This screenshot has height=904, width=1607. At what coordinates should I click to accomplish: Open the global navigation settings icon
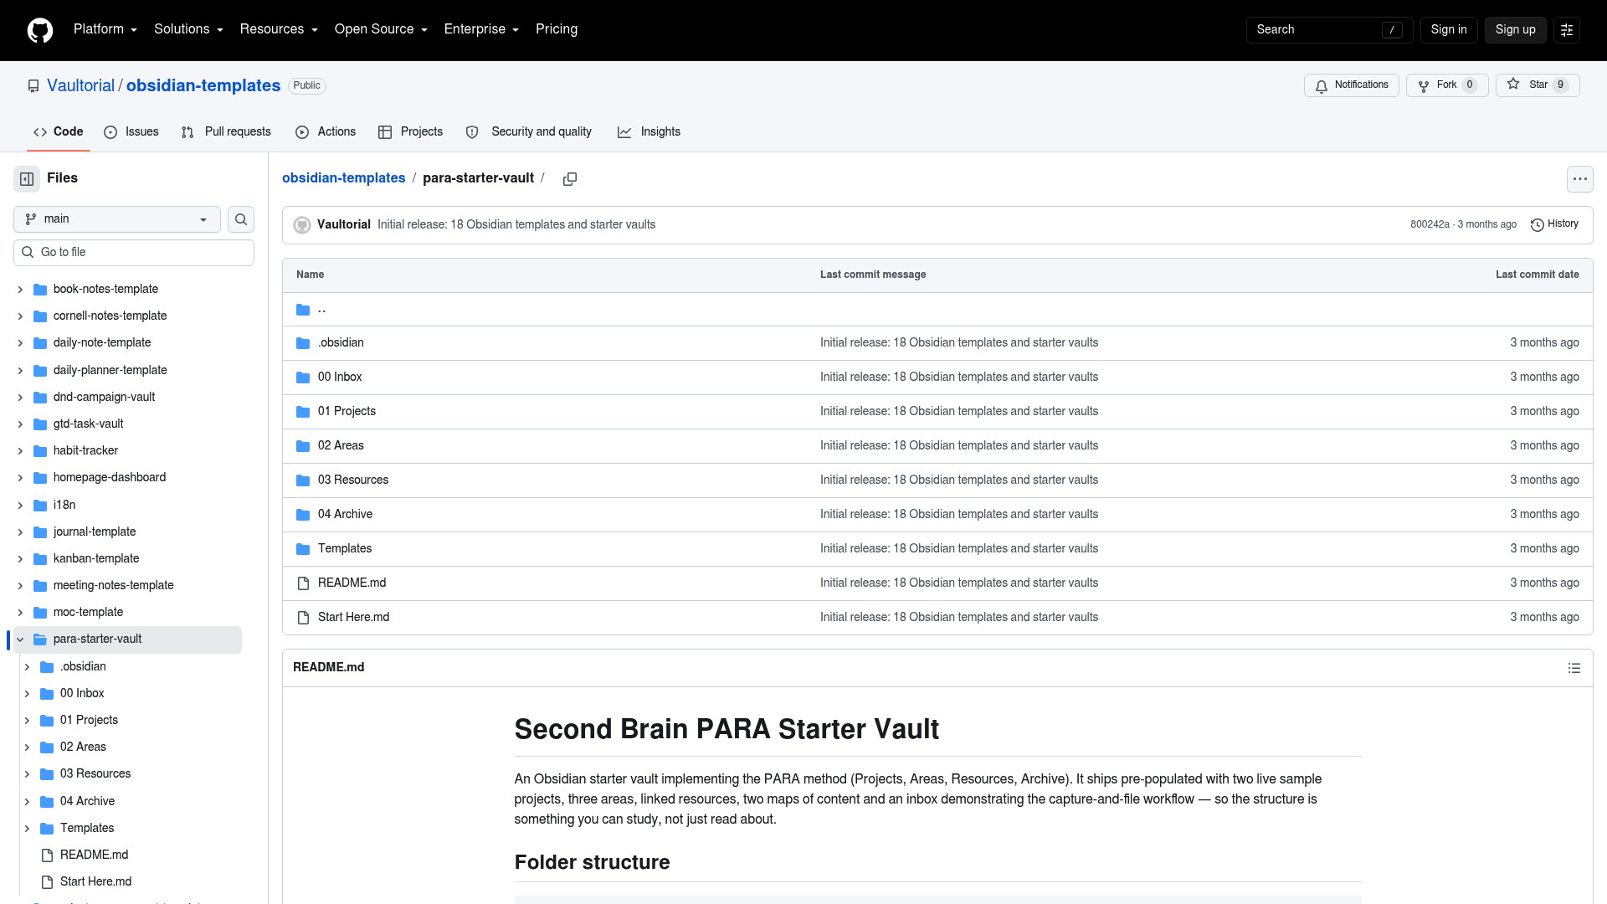click(1566, 30)
